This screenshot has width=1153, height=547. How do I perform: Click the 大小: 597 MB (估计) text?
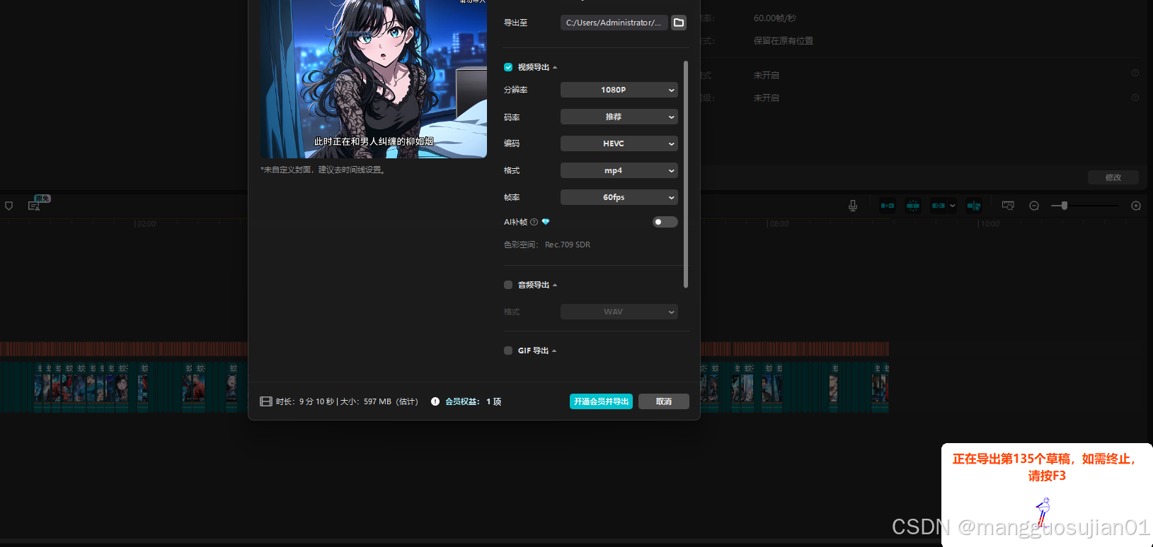(x=379, y=401)
